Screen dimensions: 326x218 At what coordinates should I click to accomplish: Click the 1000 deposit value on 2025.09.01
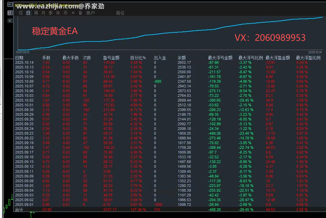pos(158,205)
